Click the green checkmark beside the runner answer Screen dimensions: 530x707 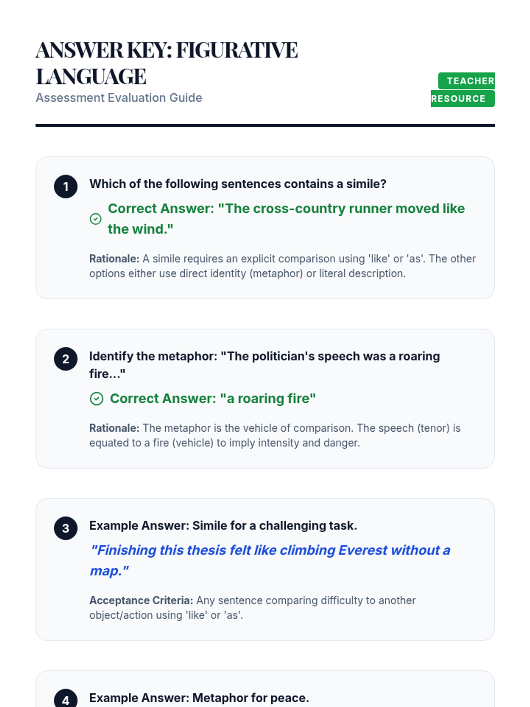tap(95, 219)
